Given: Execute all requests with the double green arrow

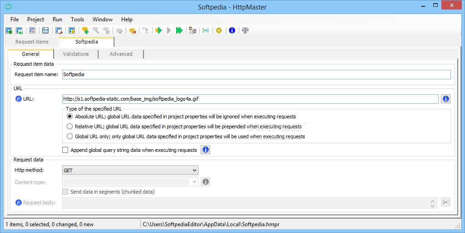Looking at the screenshot, I should (x=179, y=30).
